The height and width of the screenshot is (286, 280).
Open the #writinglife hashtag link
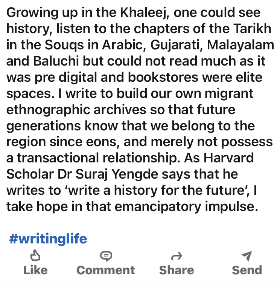48,239
